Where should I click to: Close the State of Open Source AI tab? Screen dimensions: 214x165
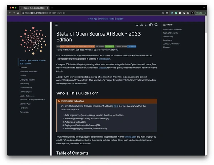[x=47, y=8]
